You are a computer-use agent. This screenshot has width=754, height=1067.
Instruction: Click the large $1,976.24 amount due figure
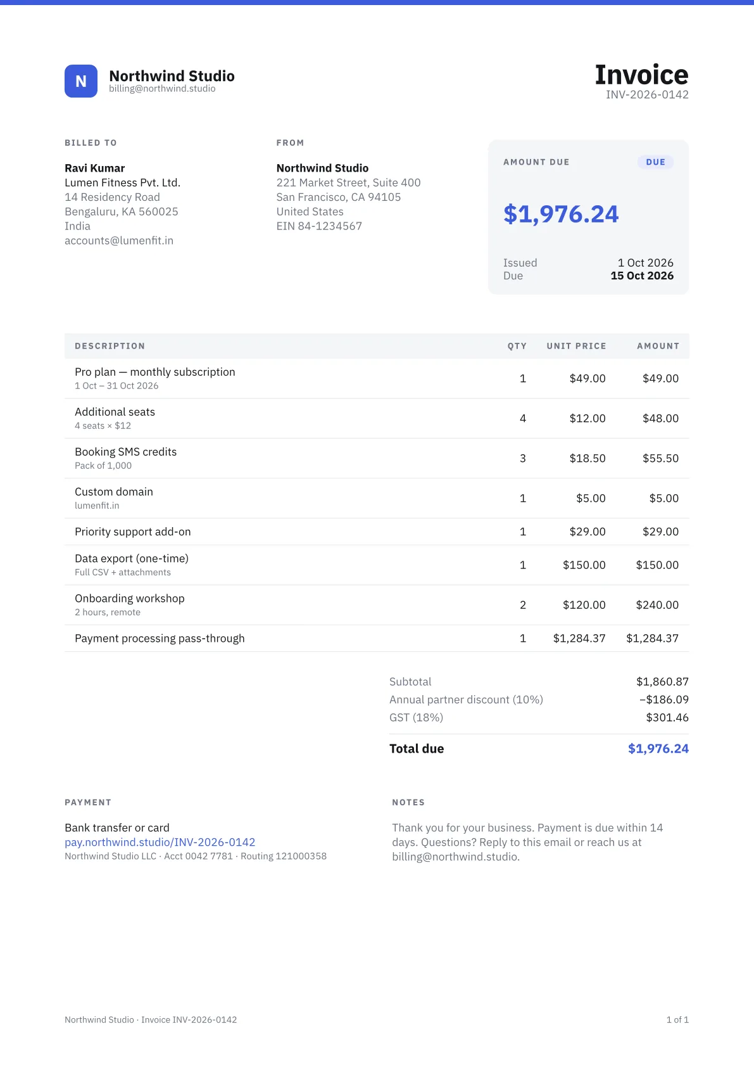click(561, 214)
